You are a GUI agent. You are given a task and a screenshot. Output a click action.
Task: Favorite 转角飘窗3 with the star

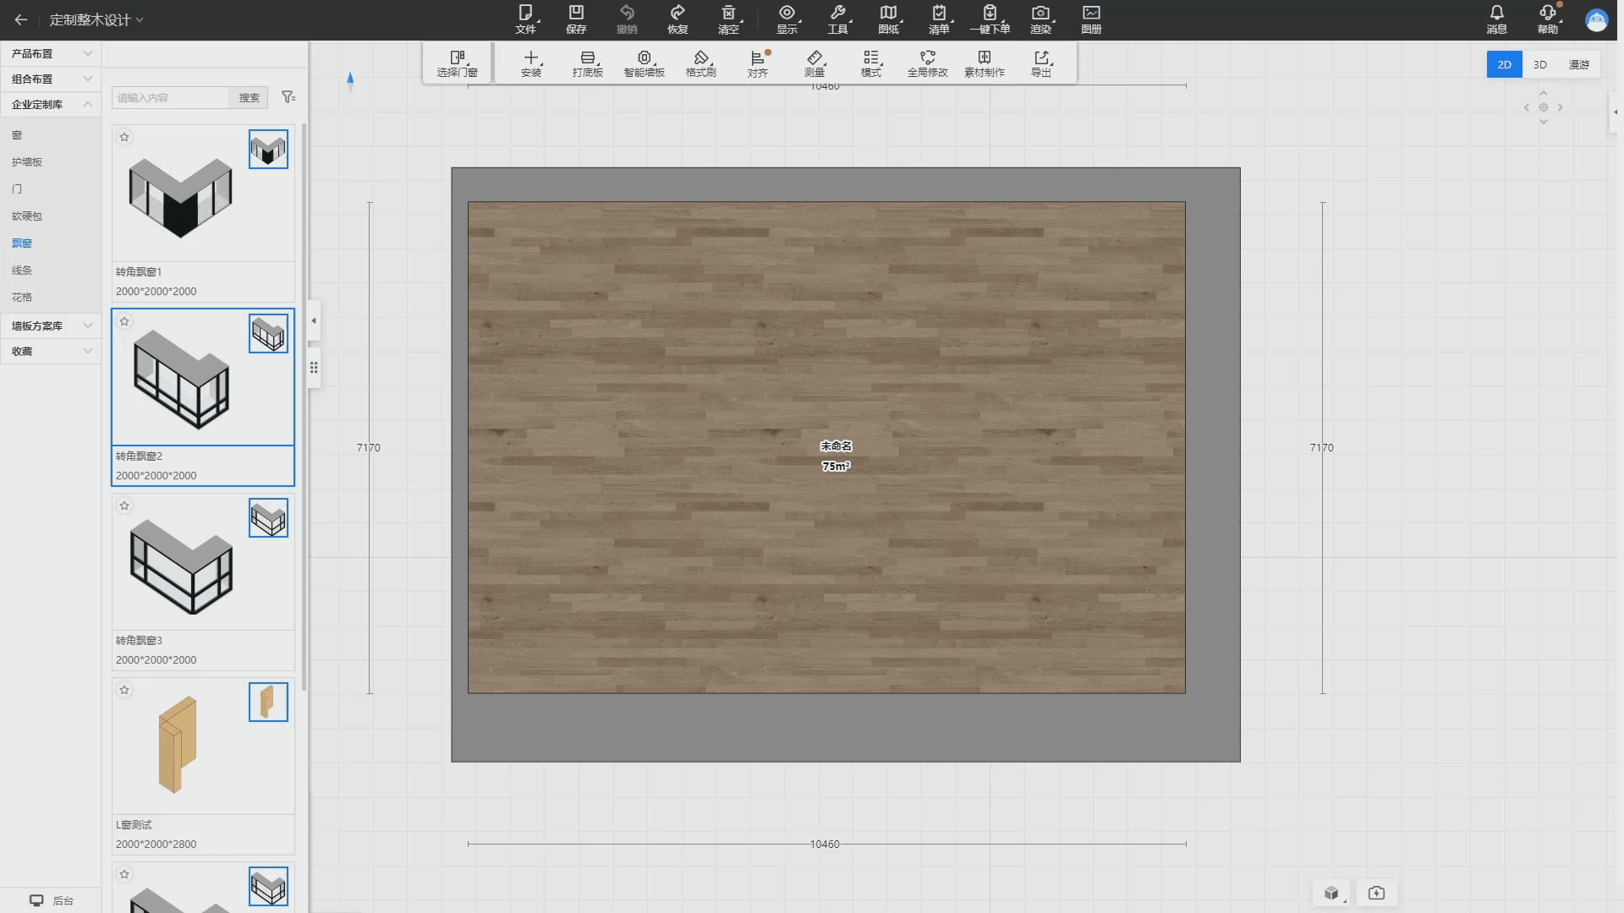pos(124,506)
